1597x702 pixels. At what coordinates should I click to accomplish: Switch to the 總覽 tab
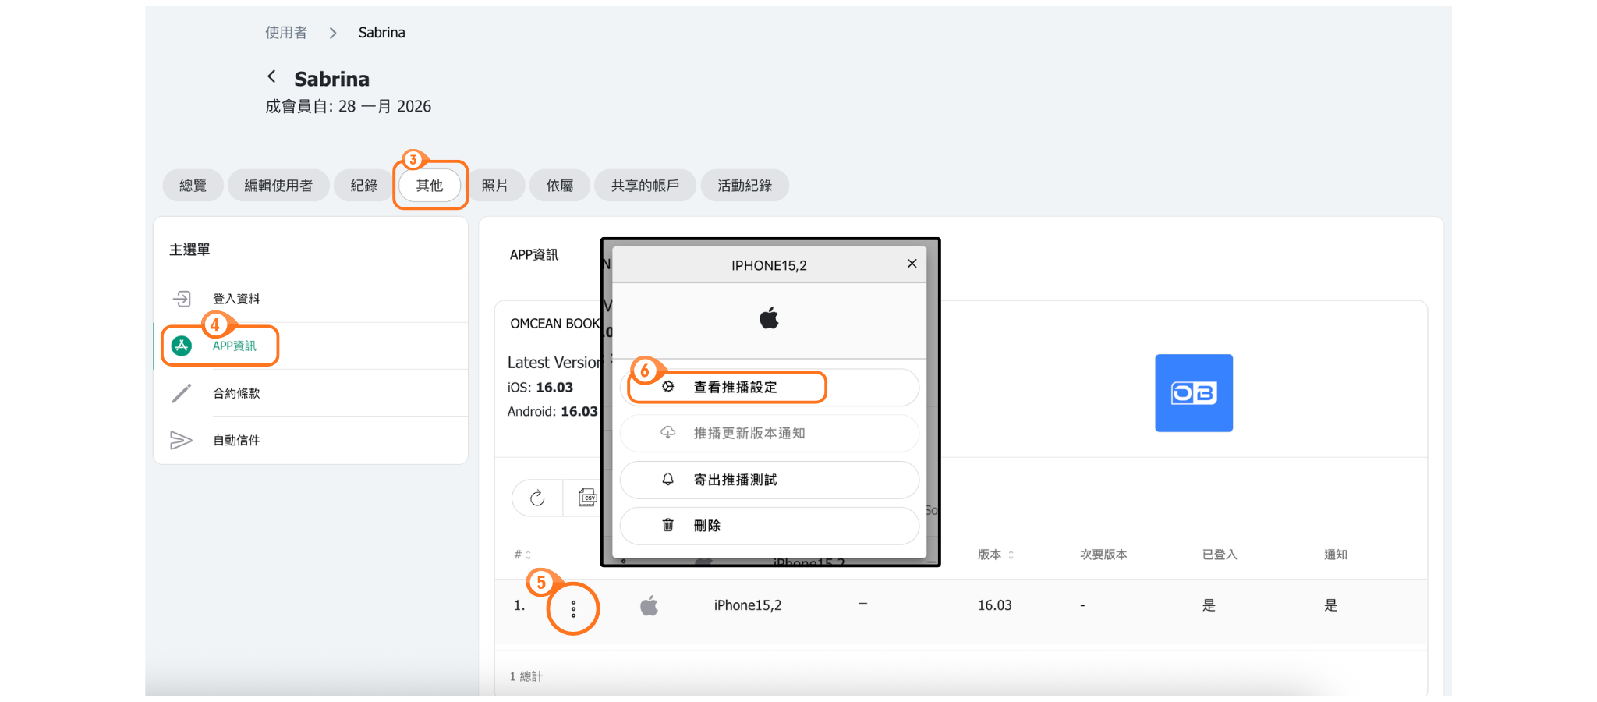(193, 186)
